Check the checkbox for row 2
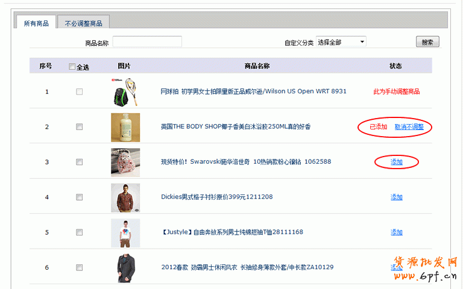 [x=79, y=127]
